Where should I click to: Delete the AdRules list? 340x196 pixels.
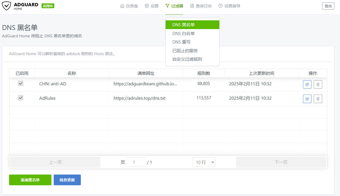(x=318, y=99)
